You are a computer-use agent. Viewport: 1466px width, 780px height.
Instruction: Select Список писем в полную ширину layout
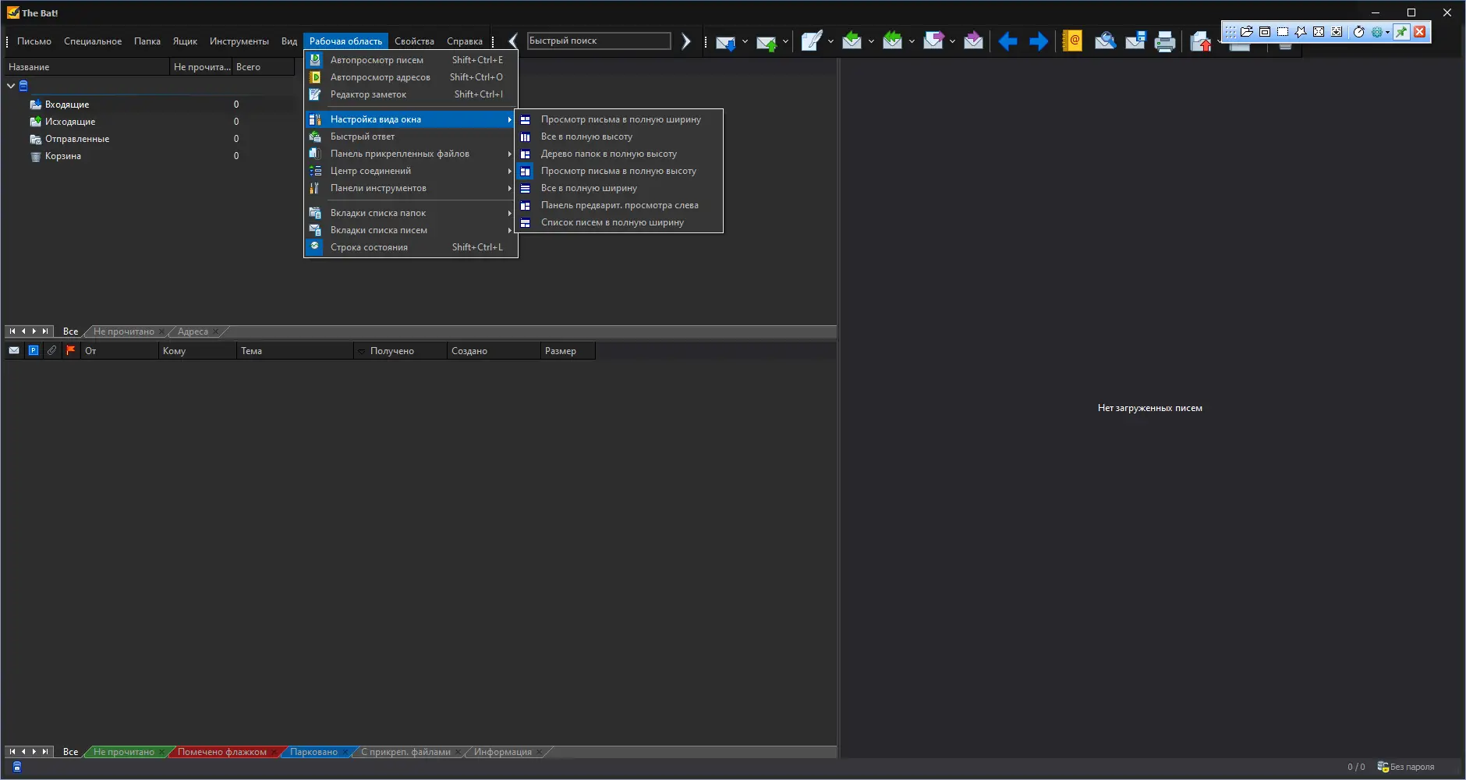click(x=619, y=222)
